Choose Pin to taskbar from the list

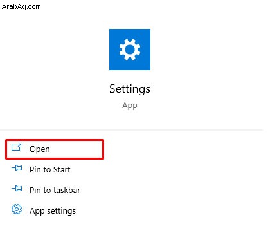[x=55, y=191]
